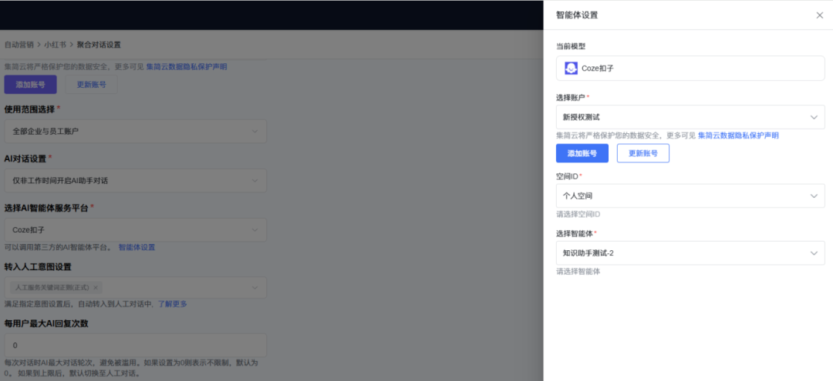833x381 pixels.
Task: Open the 转入人工意图设置 multi-select dropdown
Action: [135, 287]
